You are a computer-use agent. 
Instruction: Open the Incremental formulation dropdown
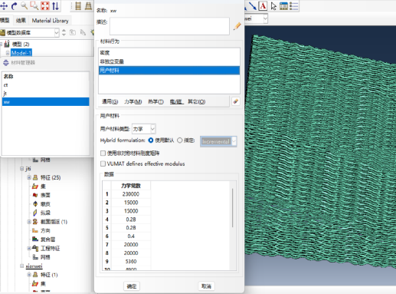(218, 141)
